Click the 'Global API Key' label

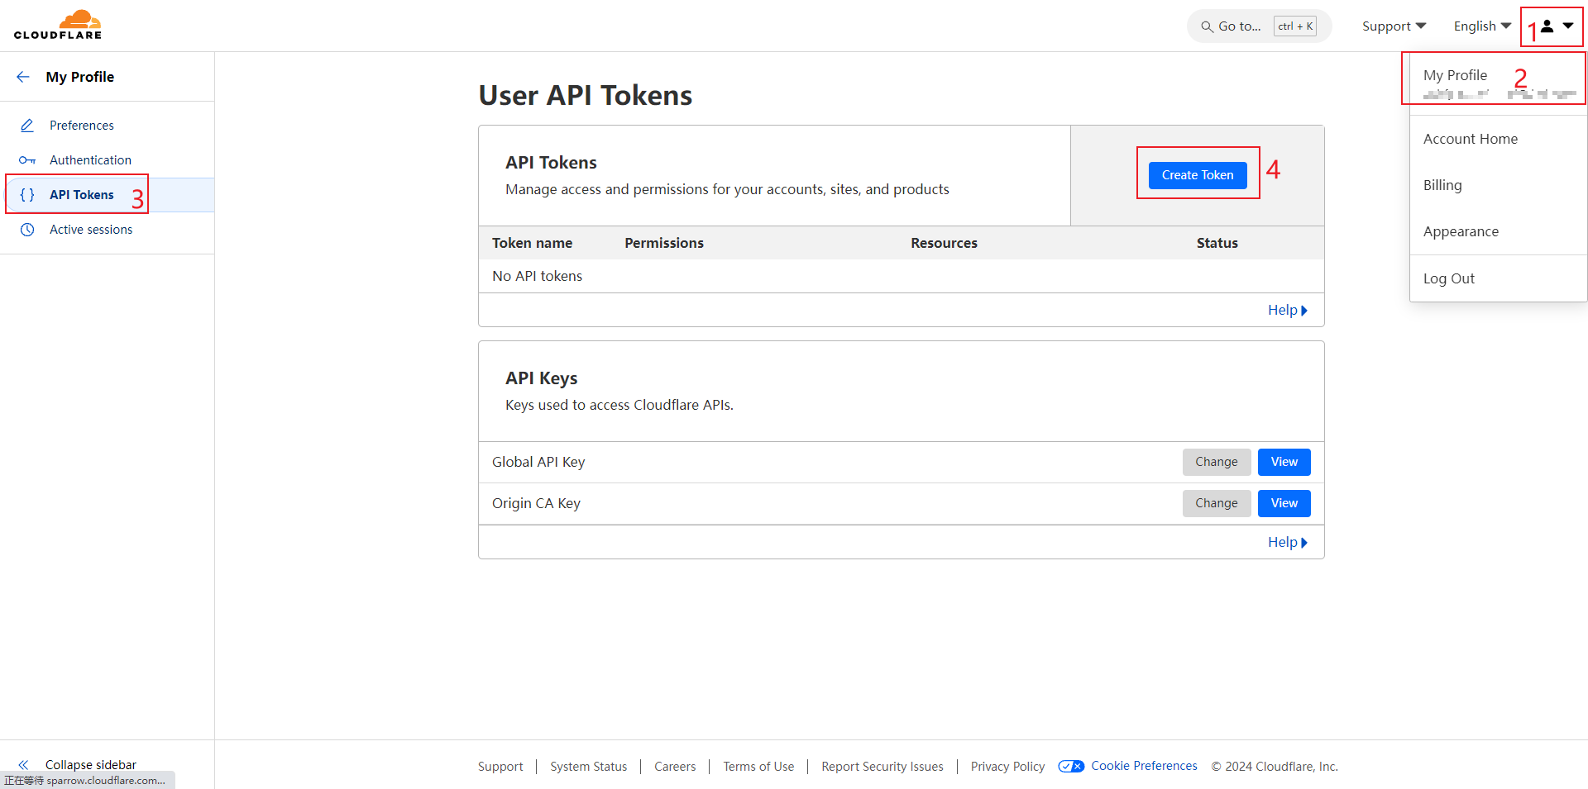pyautogui.click(x=538, y=462)
